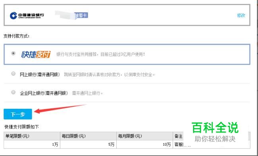Click the 1万 single limit cell

[x=32, y=144]
